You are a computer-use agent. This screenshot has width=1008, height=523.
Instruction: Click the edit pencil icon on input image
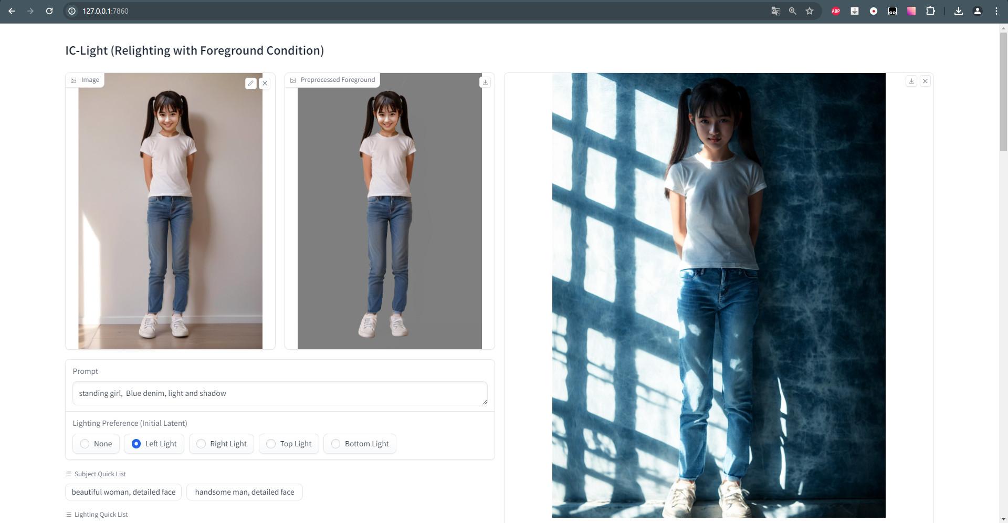pyautogui.click(x=250, y=83)
